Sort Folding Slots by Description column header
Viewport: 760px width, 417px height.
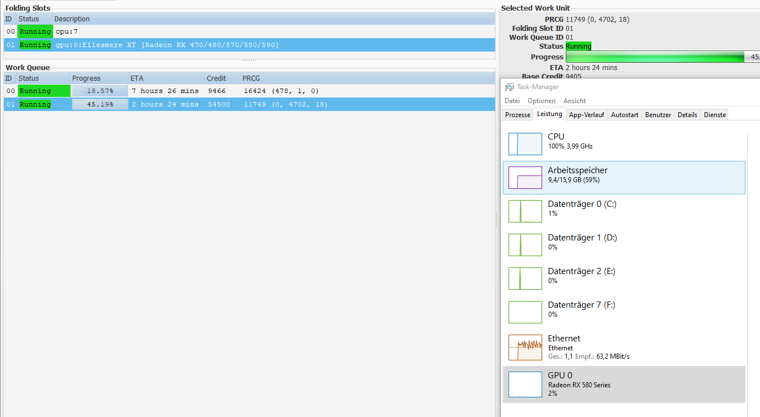coord(274,19)
